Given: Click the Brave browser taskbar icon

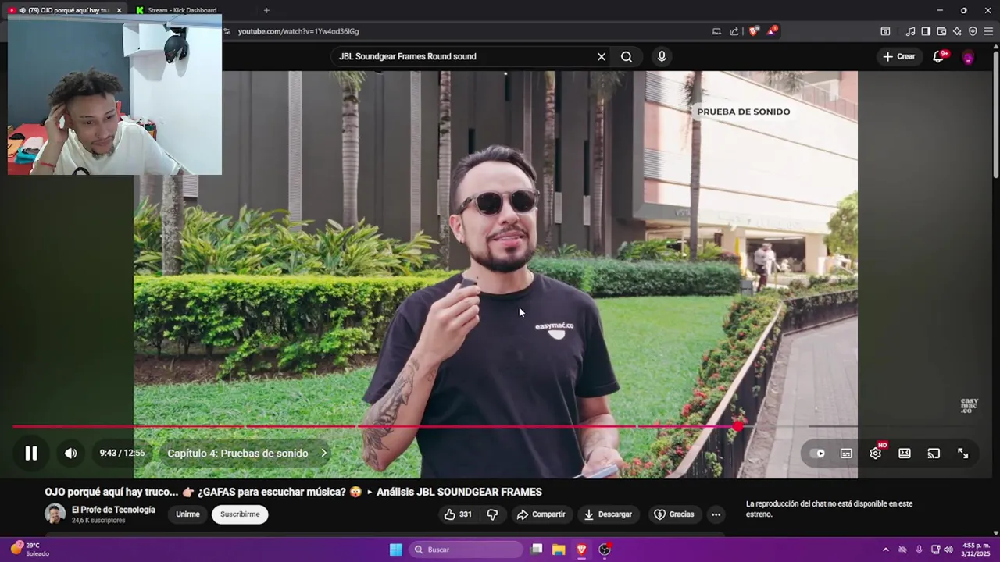Looking at the screenshot, I should point(582,550).
